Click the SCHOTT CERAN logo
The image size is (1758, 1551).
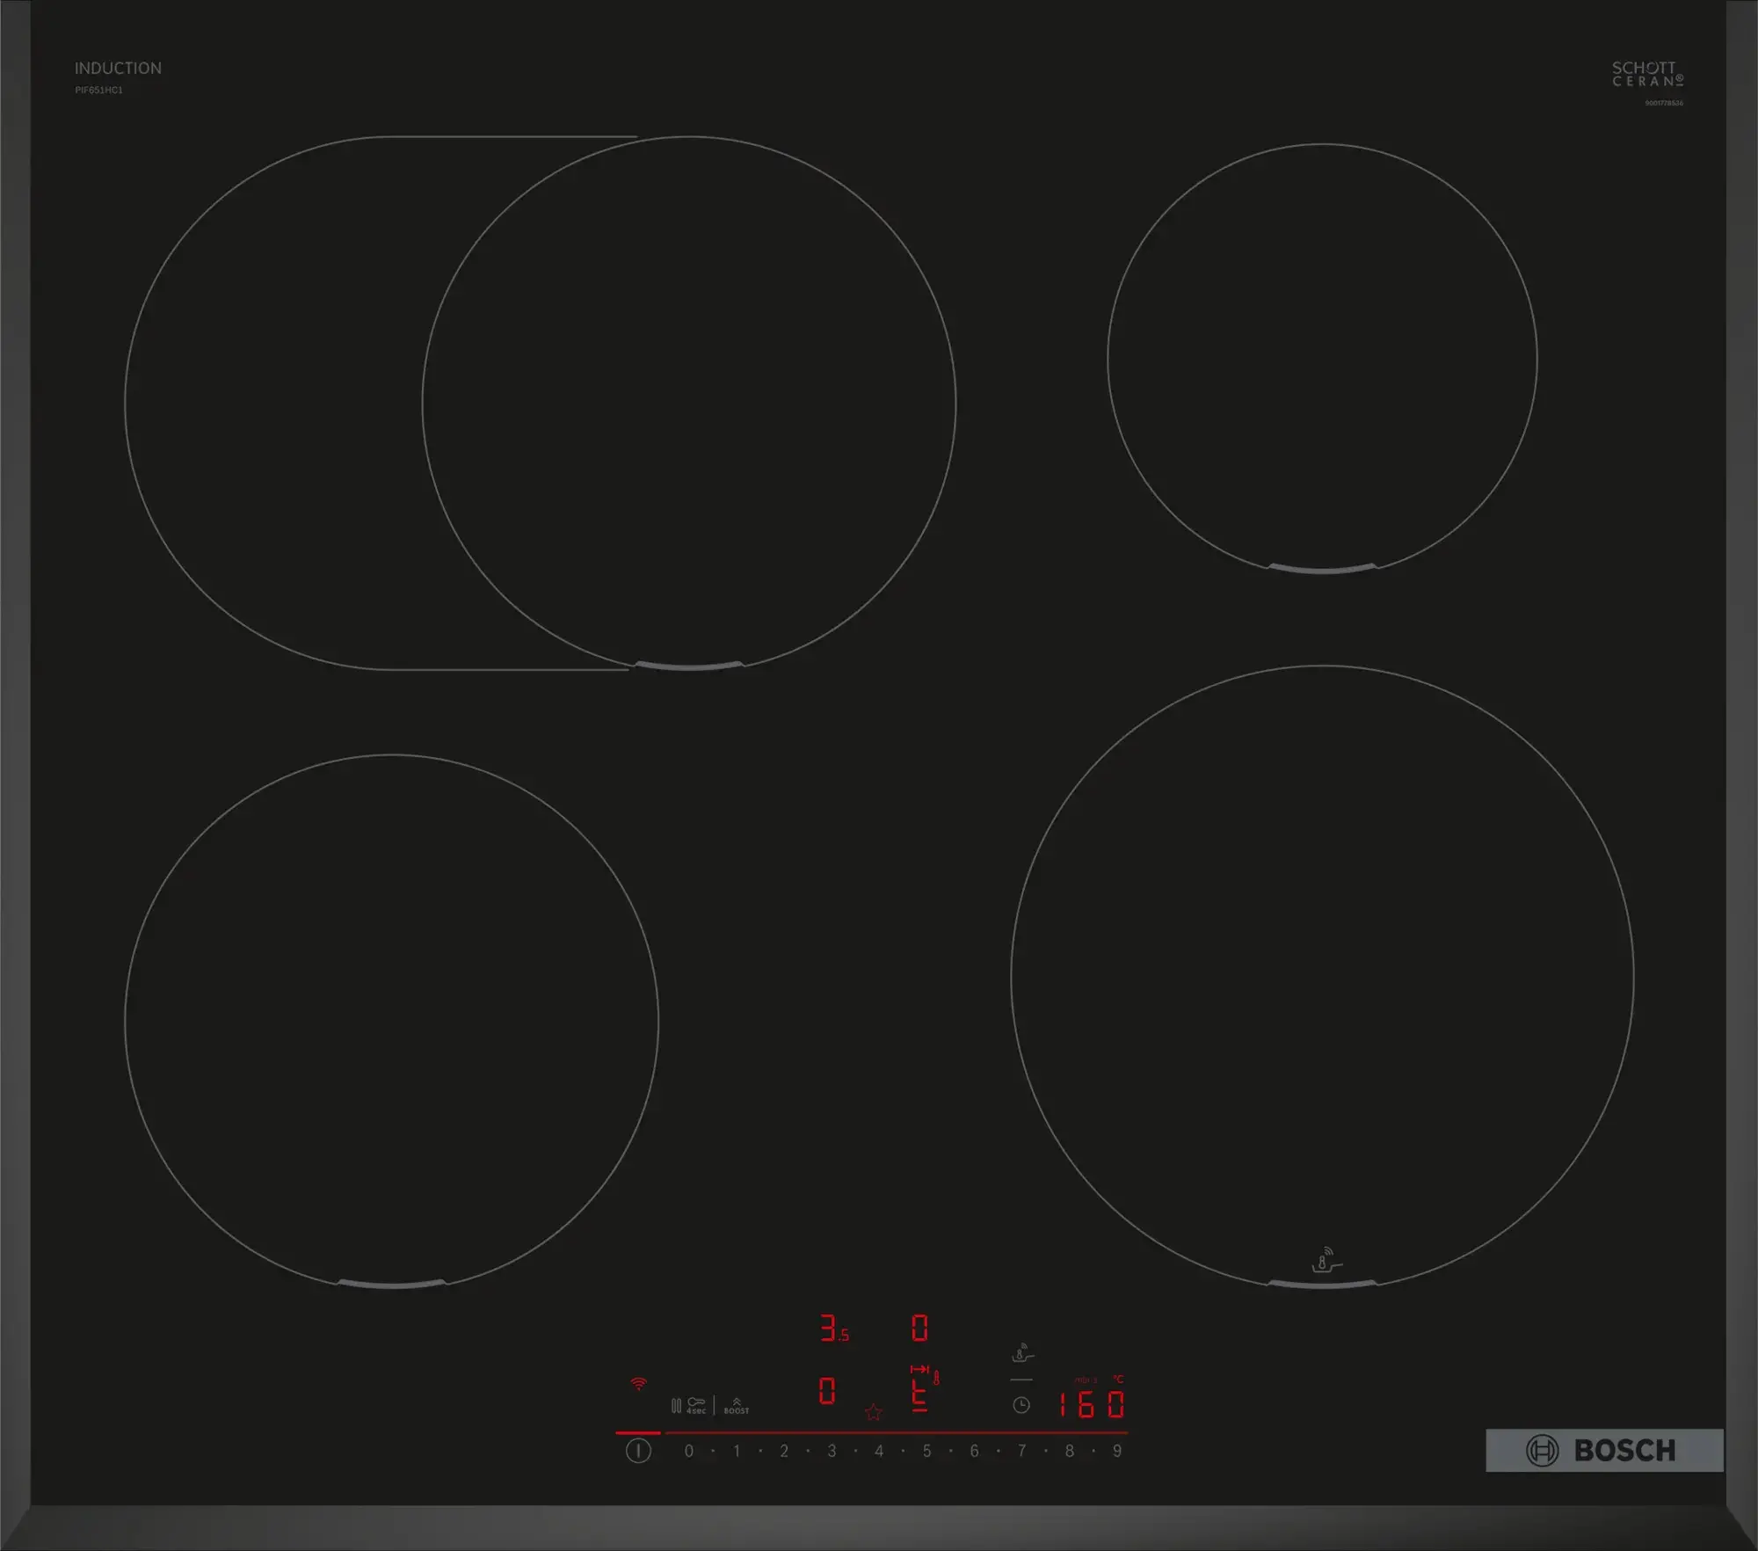[x=1646, y=74]
